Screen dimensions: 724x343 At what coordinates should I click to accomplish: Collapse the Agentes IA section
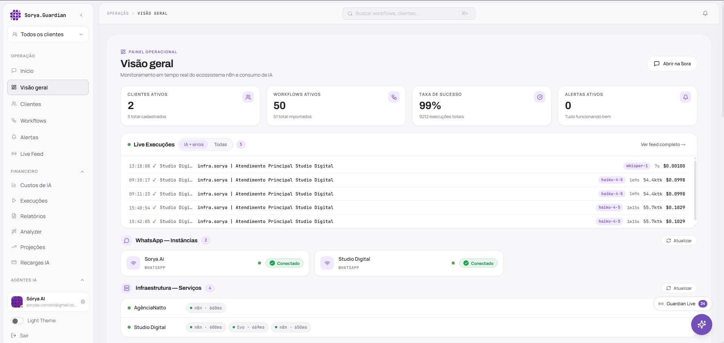click(82, 280)
